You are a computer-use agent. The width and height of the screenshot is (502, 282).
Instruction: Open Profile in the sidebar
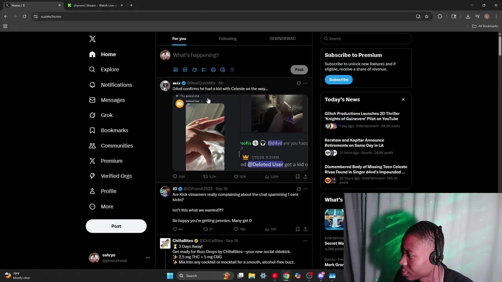point(103,191)
